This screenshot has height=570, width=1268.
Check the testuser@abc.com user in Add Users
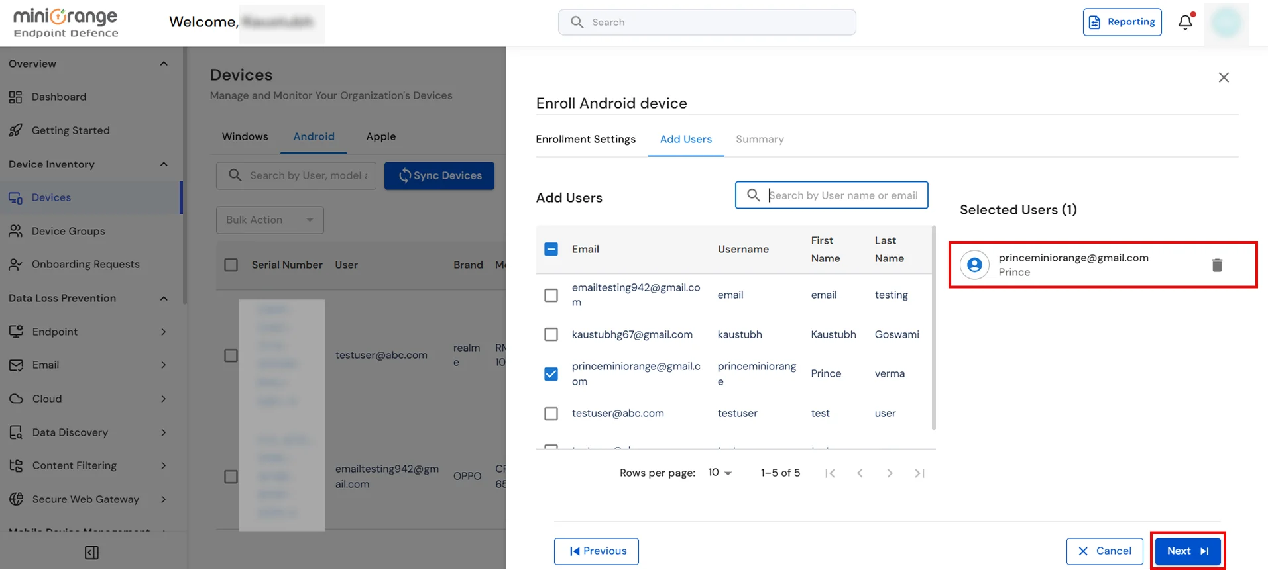point(551,414)
